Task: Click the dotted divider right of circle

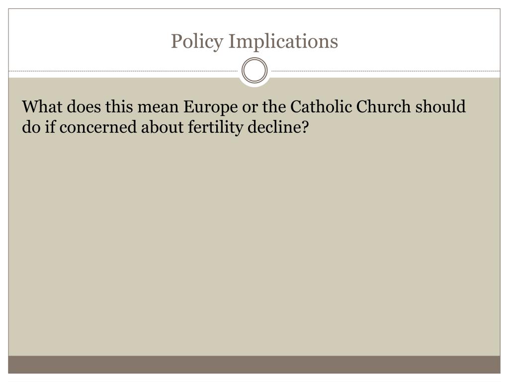Action: pyautogui.click(x=386, y=71)
